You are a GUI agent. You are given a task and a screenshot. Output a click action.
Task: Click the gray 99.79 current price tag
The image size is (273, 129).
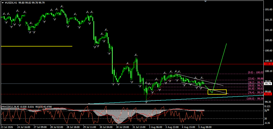(x=268, y=84)
